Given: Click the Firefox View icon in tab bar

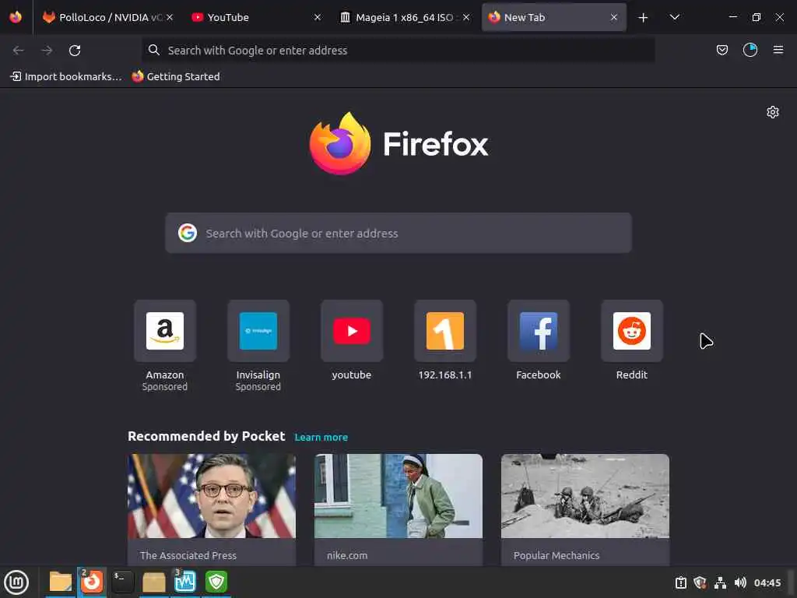Looking at the screenshot, I should 16,17.
